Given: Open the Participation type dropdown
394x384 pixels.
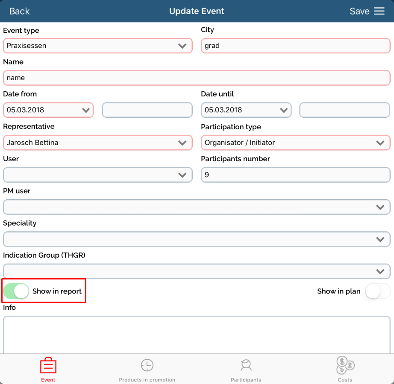Looking at the screenshot, I should coord(295,143).
